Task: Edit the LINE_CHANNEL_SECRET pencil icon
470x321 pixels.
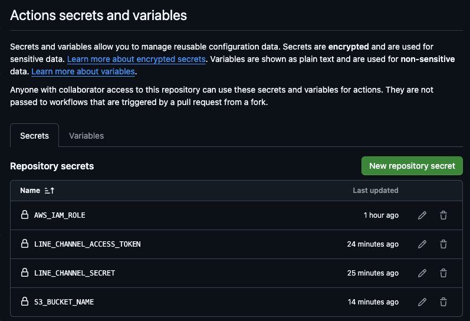Action: pos(422,273)
